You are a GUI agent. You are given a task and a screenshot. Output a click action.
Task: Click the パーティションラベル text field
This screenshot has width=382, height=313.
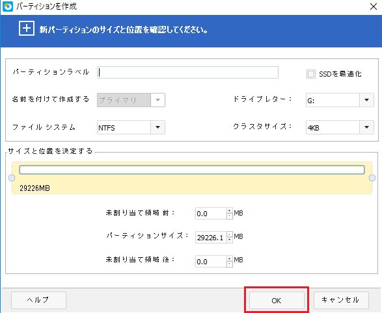pos(187,73)
